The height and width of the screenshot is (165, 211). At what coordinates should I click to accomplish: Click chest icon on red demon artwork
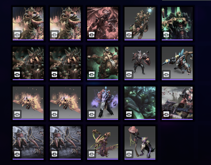click(x=92, y=35)
